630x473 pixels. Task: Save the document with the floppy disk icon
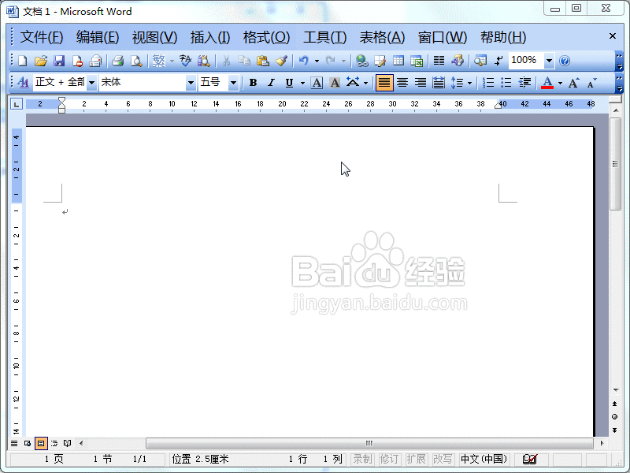tap(59, 61)
